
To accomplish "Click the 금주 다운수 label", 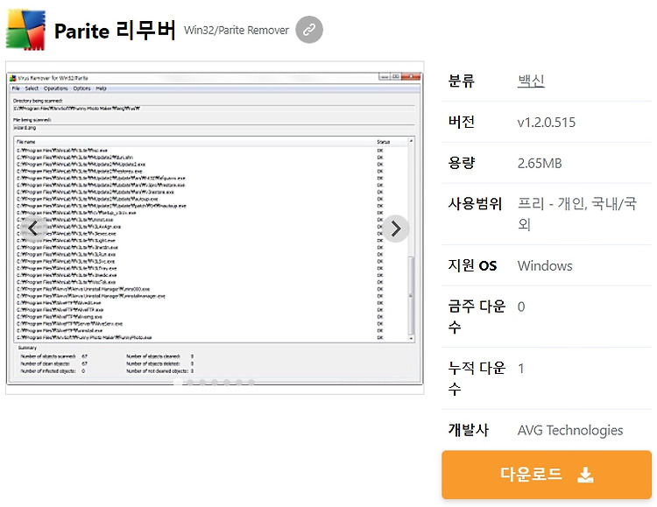I will coord(477,317).
